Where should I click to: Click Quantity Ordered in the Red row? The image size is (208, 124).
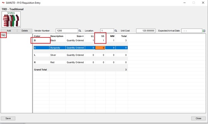pyautogui.click(x=75, y=62)
